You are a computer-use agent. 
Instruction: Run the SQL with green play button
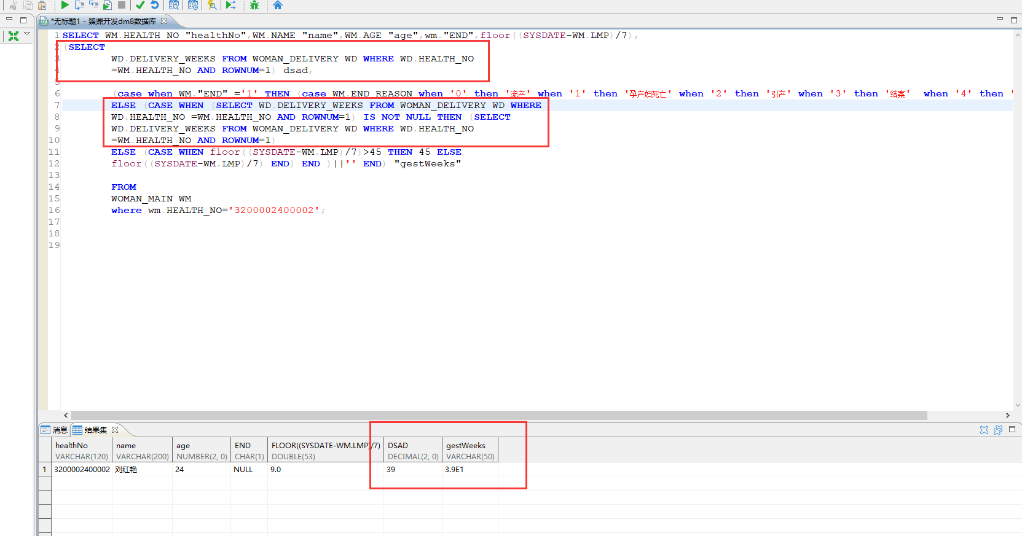click(65, 5)
